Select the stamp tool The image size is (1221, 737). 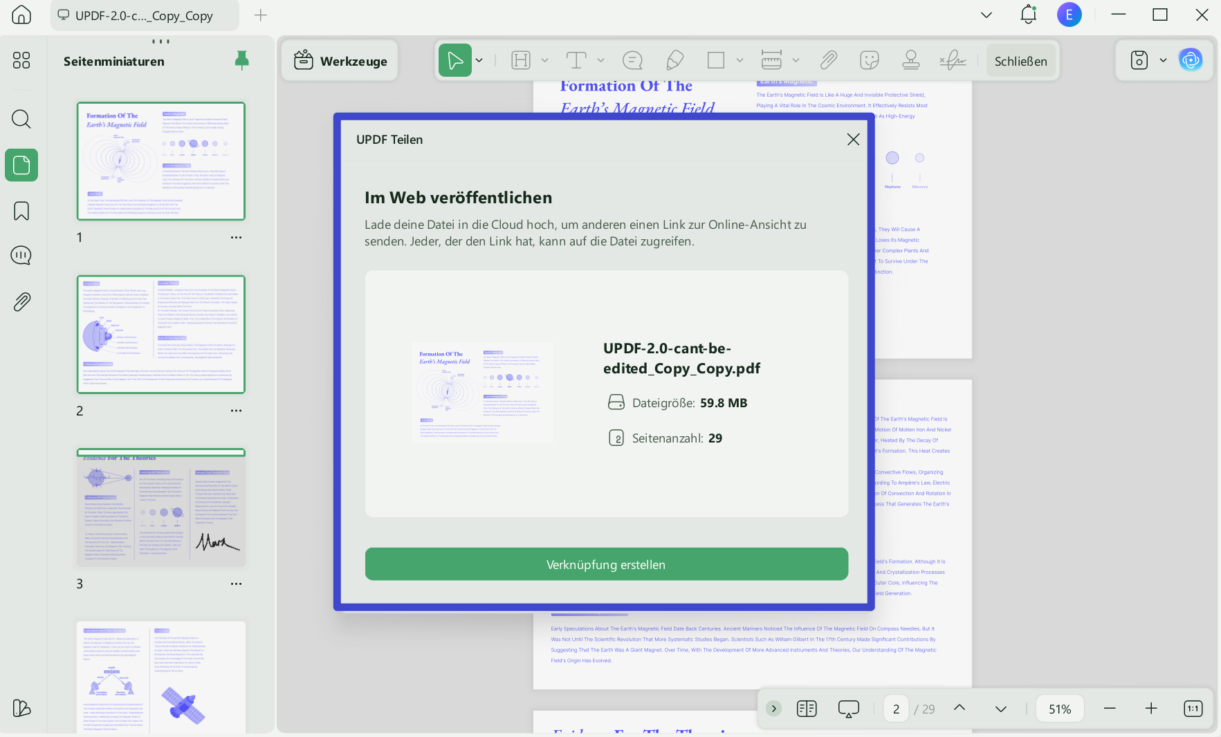(x=911, y=61)
